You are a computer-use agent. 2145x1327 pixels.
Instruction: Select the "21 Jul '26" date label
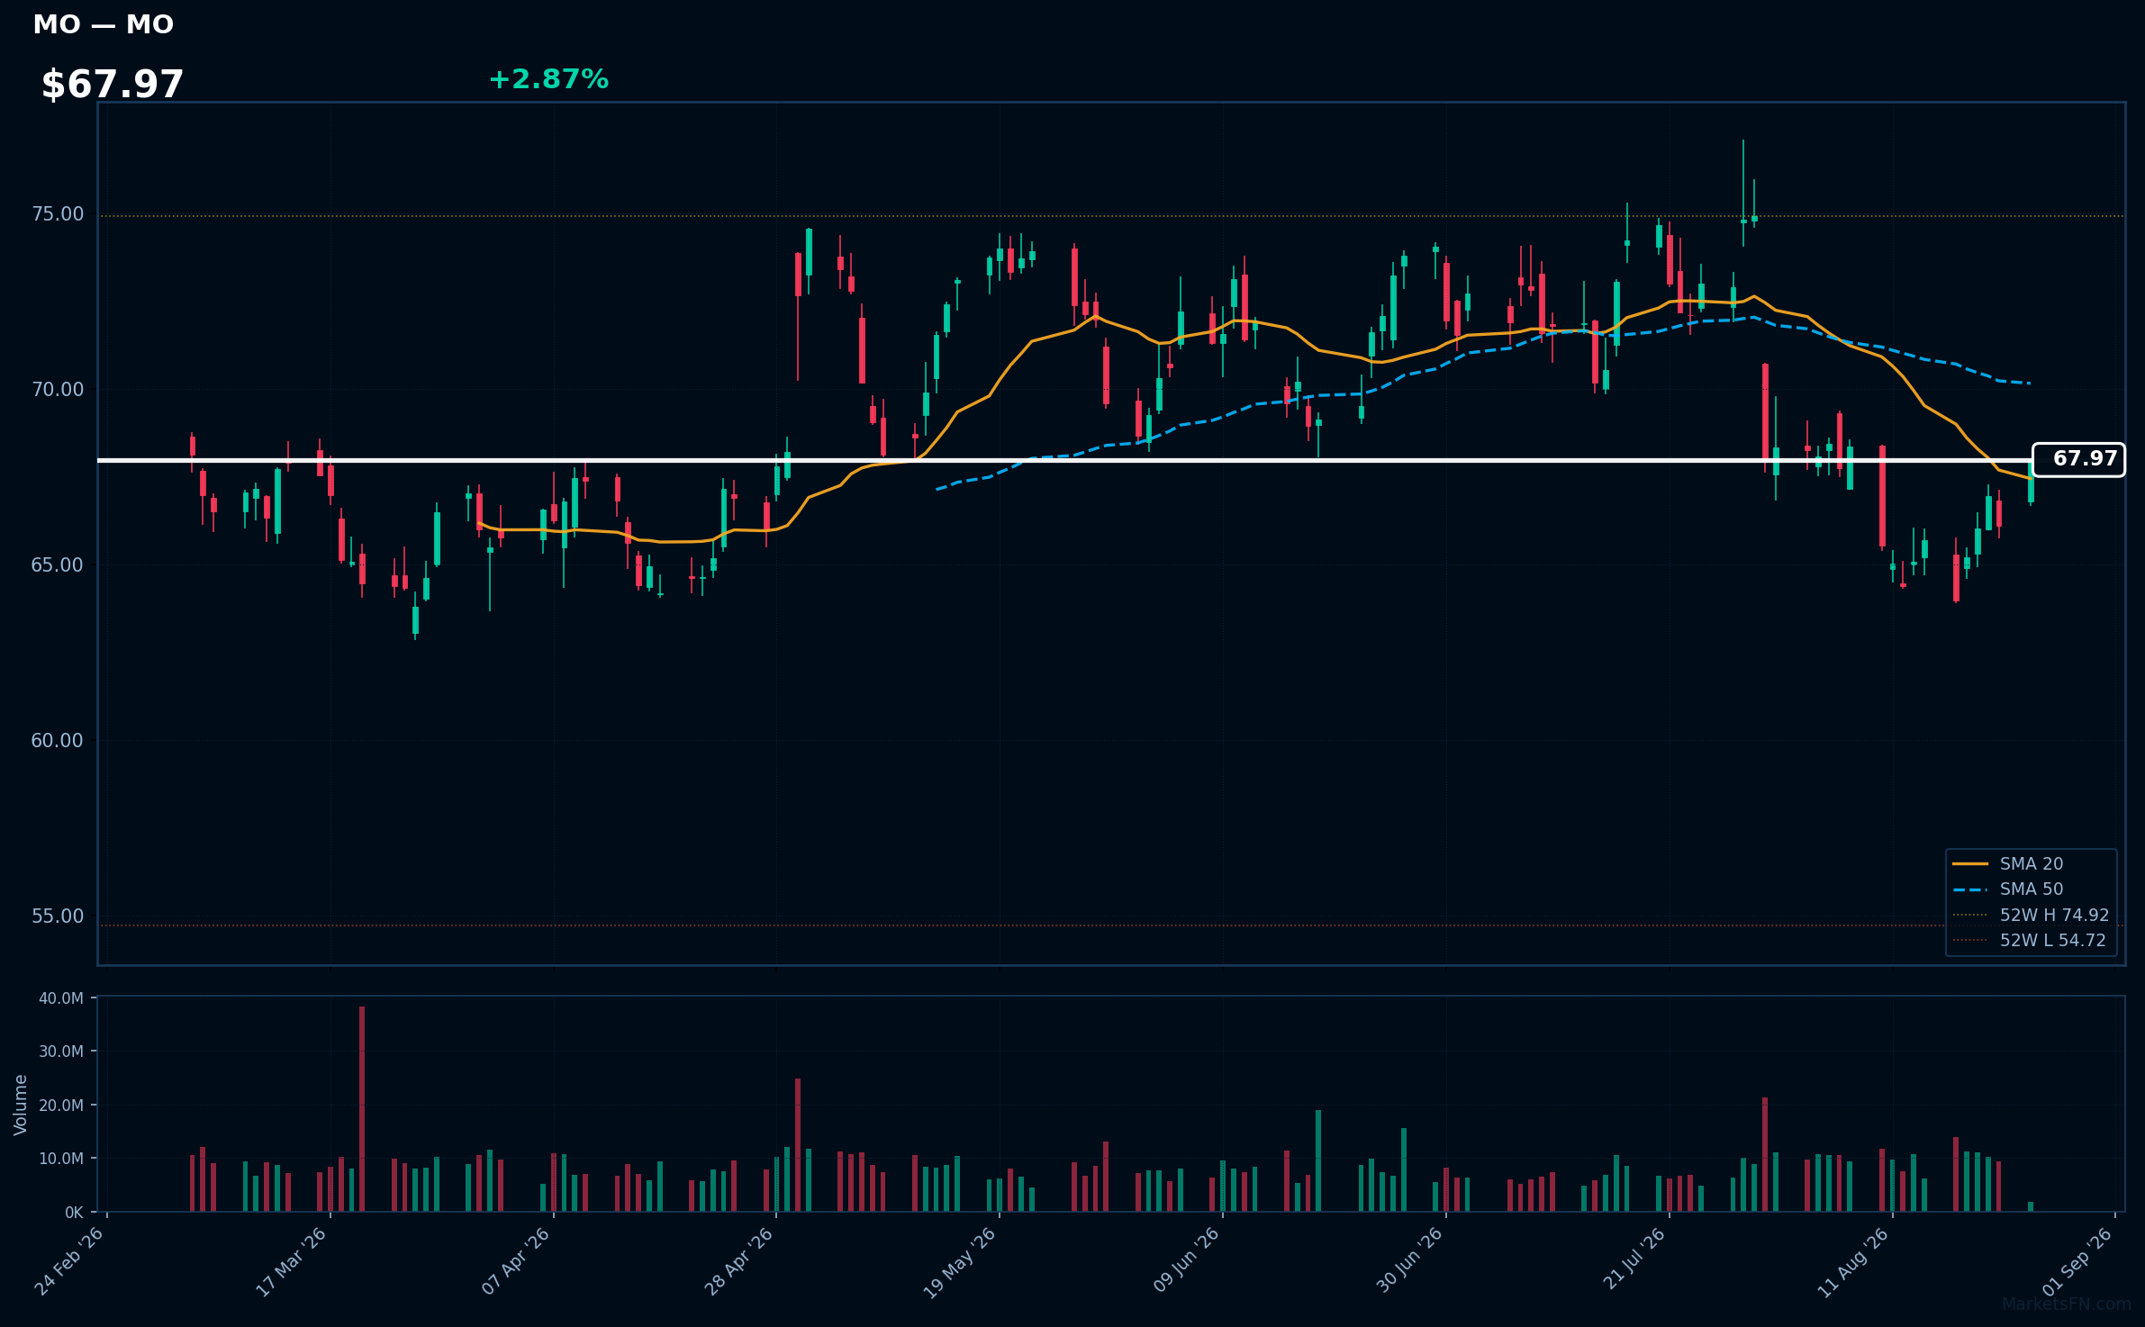1633,1260
